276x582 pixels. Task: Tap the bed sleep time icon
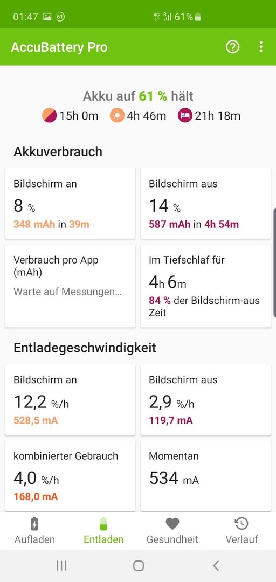[185, 116]
